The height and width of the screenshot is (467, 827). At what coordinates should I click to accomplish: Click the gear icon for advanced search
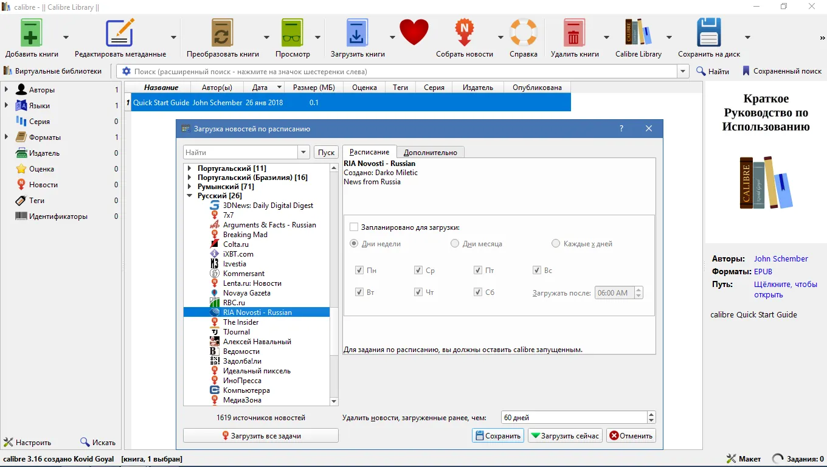tap(126, 71)
